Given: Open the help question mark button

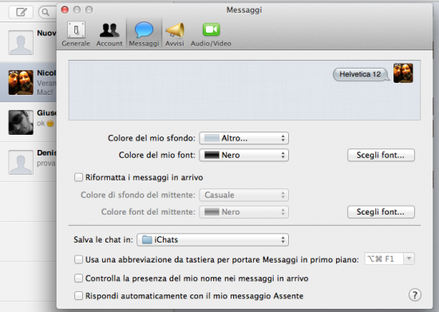Looking at the screenshot, I should (414, 295).
